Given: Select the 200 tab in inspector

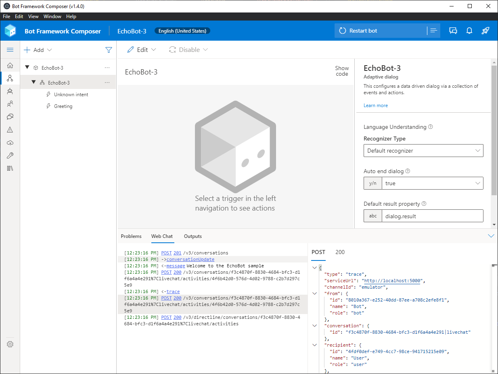Looking at the screenshot, I should pyautogui.click(x=340, y=252).
